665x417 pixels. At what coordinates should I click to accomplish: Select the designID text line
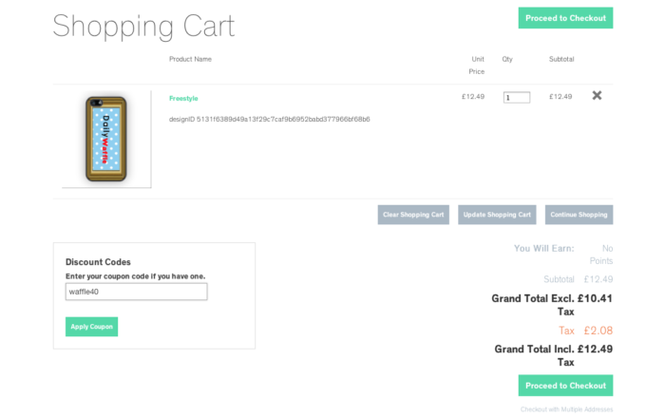tap(269, 119)
